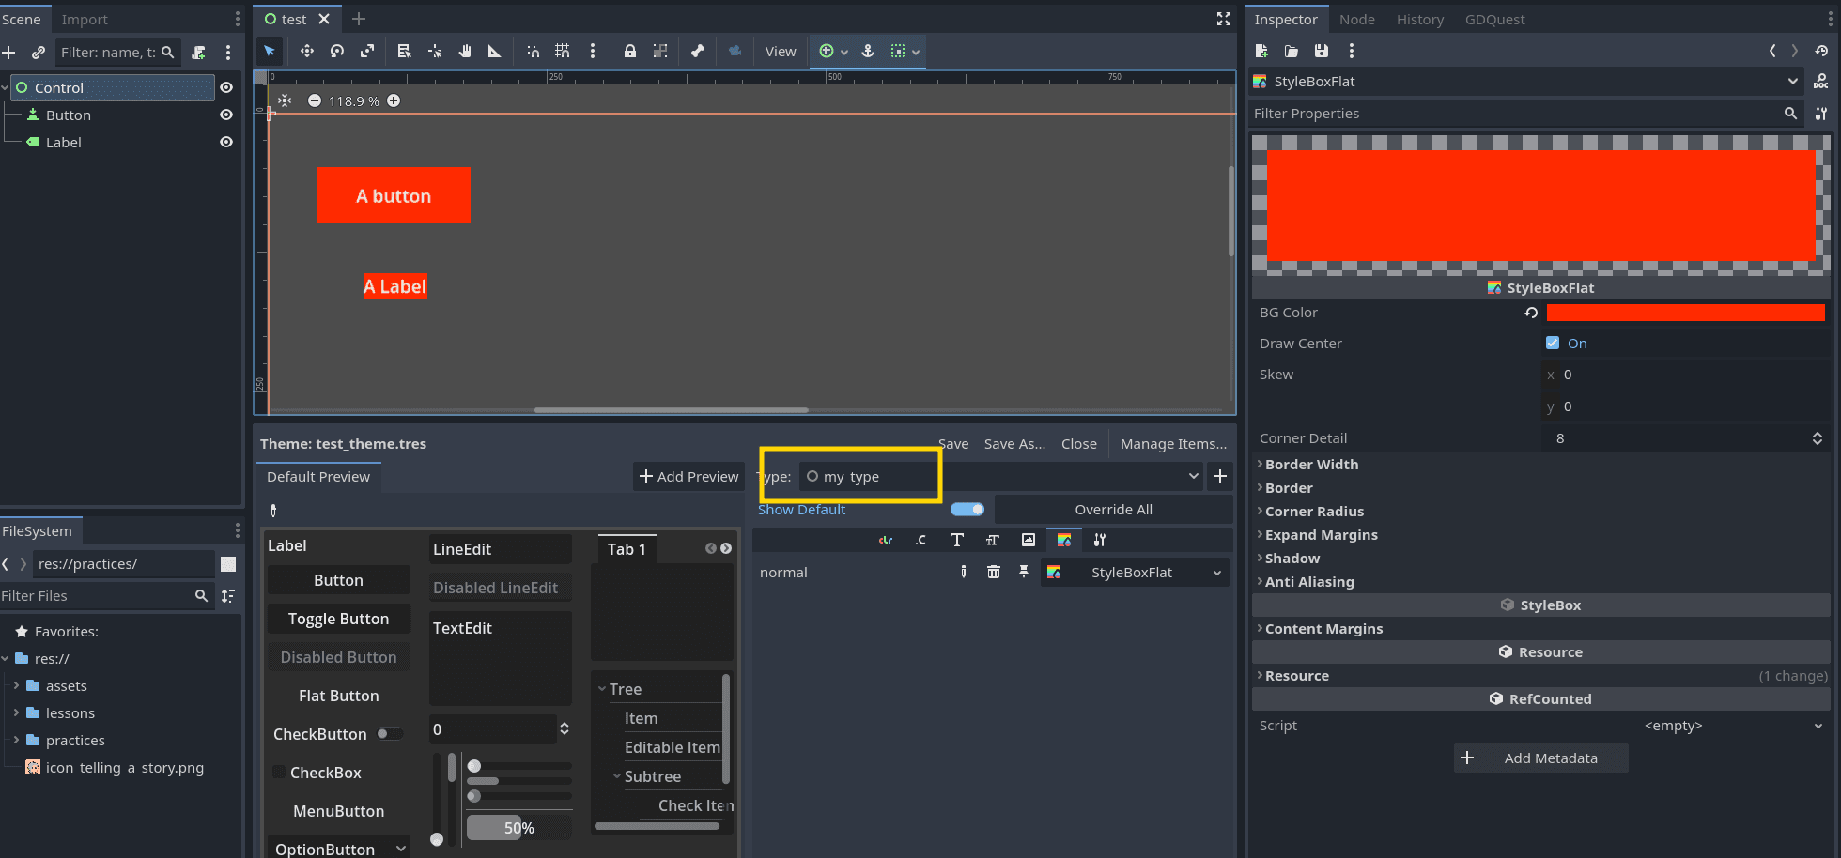Zoom in the canvas with plus button
Image resolution: width=1841 pixels, height=858 pixels.
pyautogui.click(x=394, y=100)
